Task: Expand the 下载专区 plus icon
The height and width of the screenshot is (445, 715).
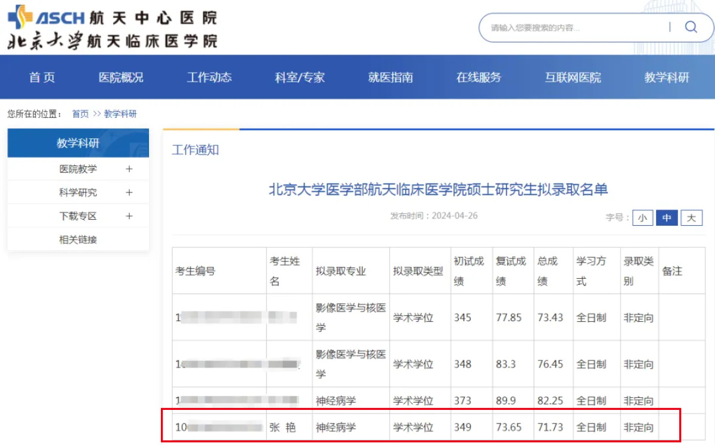Action: (x=129, y=216)
